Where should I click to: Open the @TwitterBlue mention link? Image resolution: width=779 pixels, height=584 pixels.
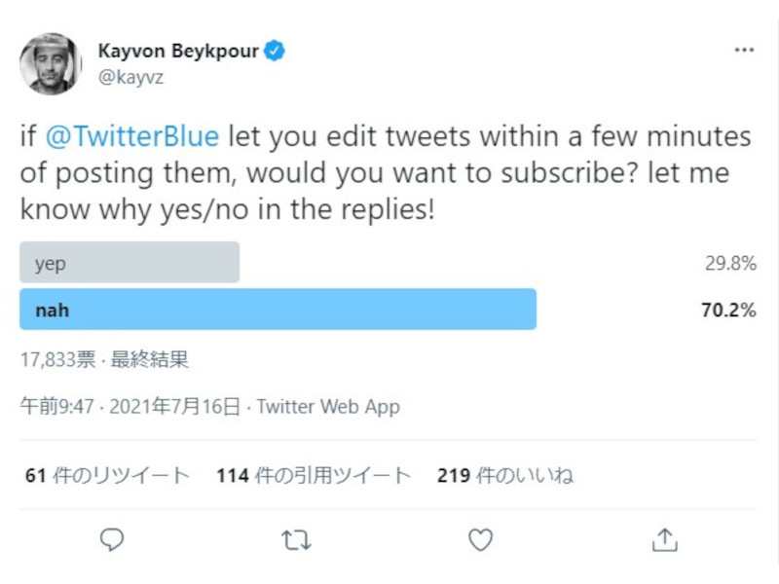(133, 137)
